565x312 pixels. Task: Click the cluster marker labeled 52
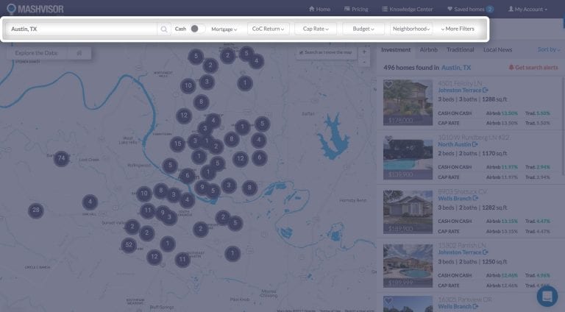(129, 245)
